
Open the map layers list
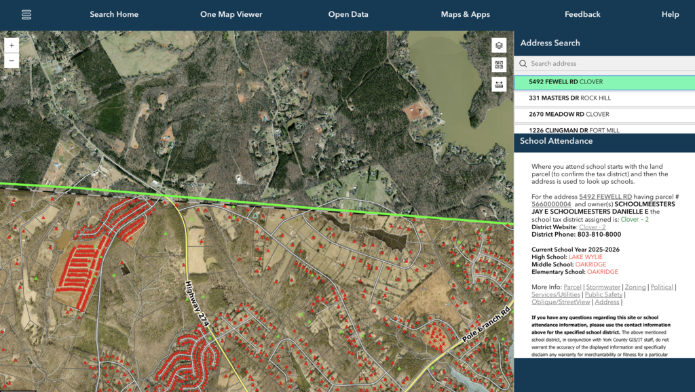[499, 45]
